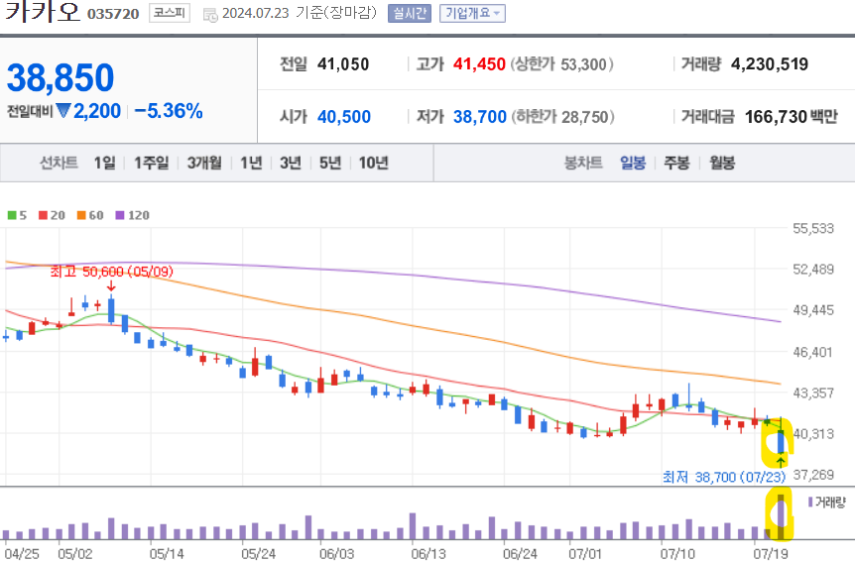The height and width of the screenshot is (562, 855).
Task: Click the lower limit 하한가 28,750 text
Action: click(562, 117)
